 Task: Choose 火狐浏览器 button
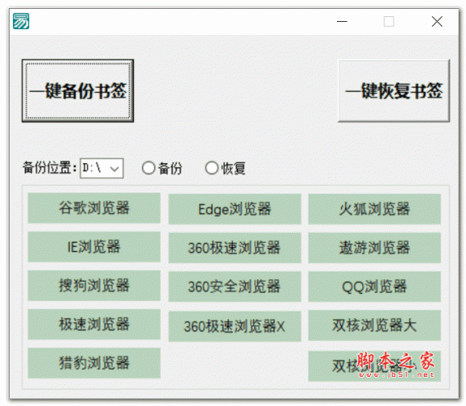[x=374, y=209]
